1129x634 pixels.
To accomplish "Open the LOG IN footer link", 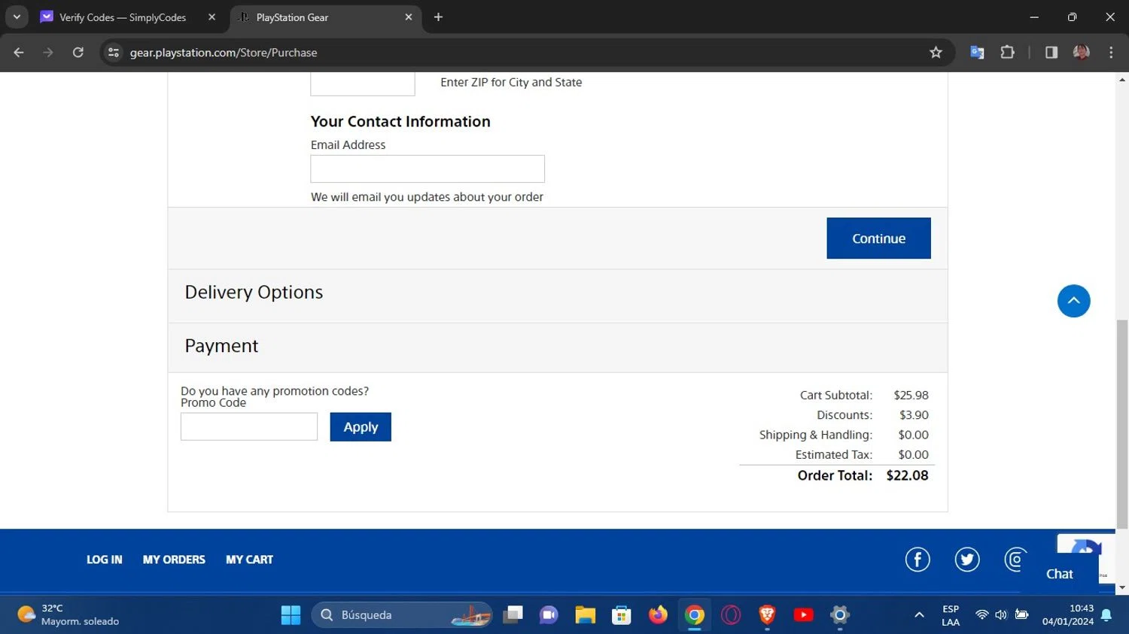I will 104,560.
